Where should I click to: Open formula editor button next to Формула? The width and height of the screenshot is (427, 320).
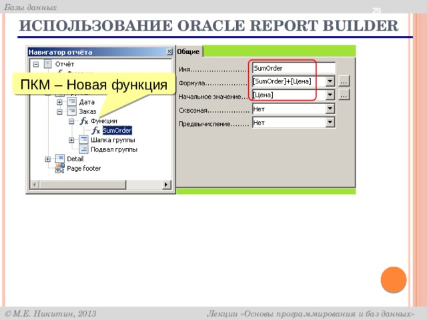pos(344,81)
